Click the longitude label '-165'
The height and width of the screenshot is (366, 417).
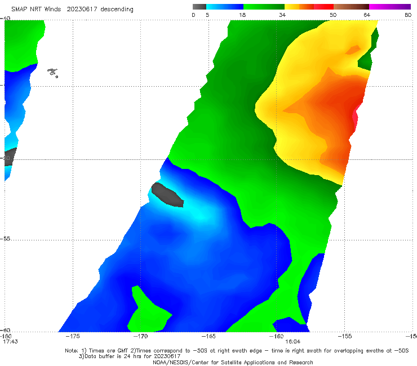(x=208, y=336)
